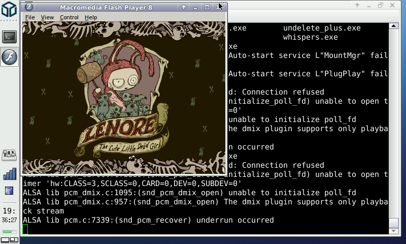Click the blue grid tray icon
The height and width of the screenshot is (244, 406).
9,191
